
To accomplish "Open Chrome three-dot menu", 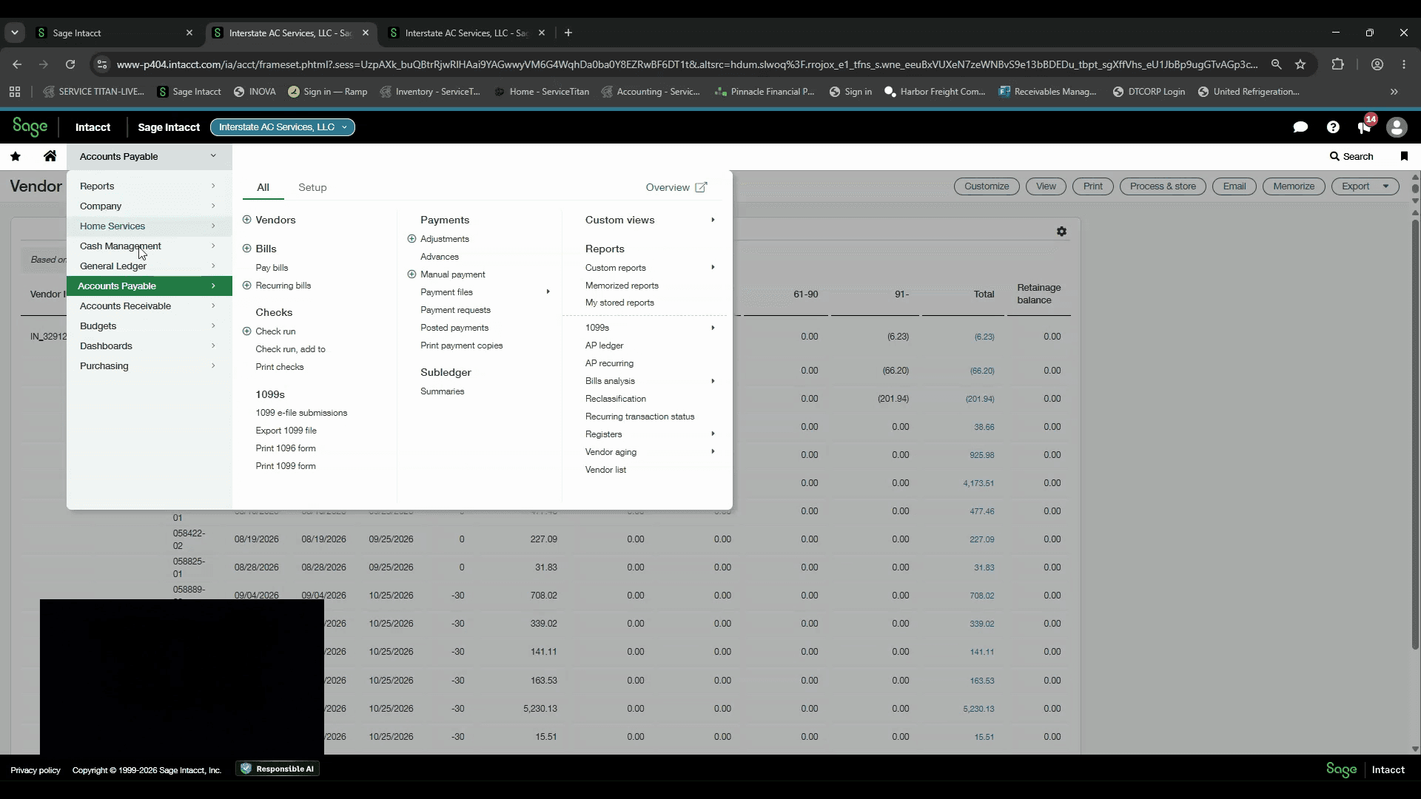I will tap(1404, 64).
